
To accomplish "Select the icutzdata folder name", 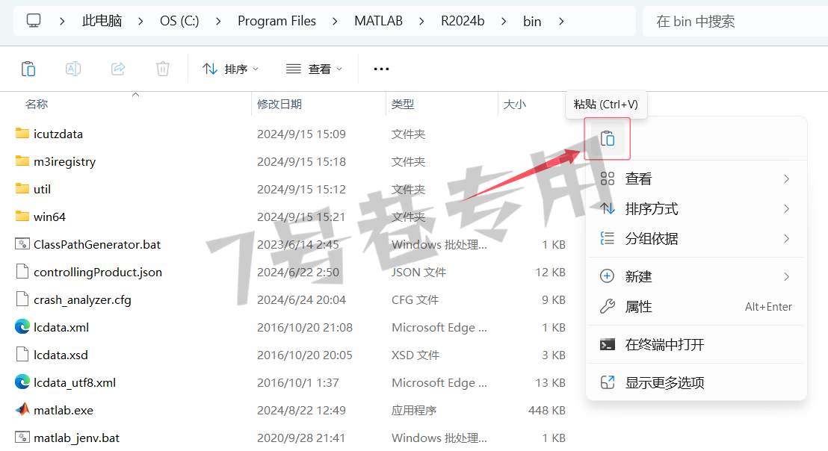I will (58, 134).
